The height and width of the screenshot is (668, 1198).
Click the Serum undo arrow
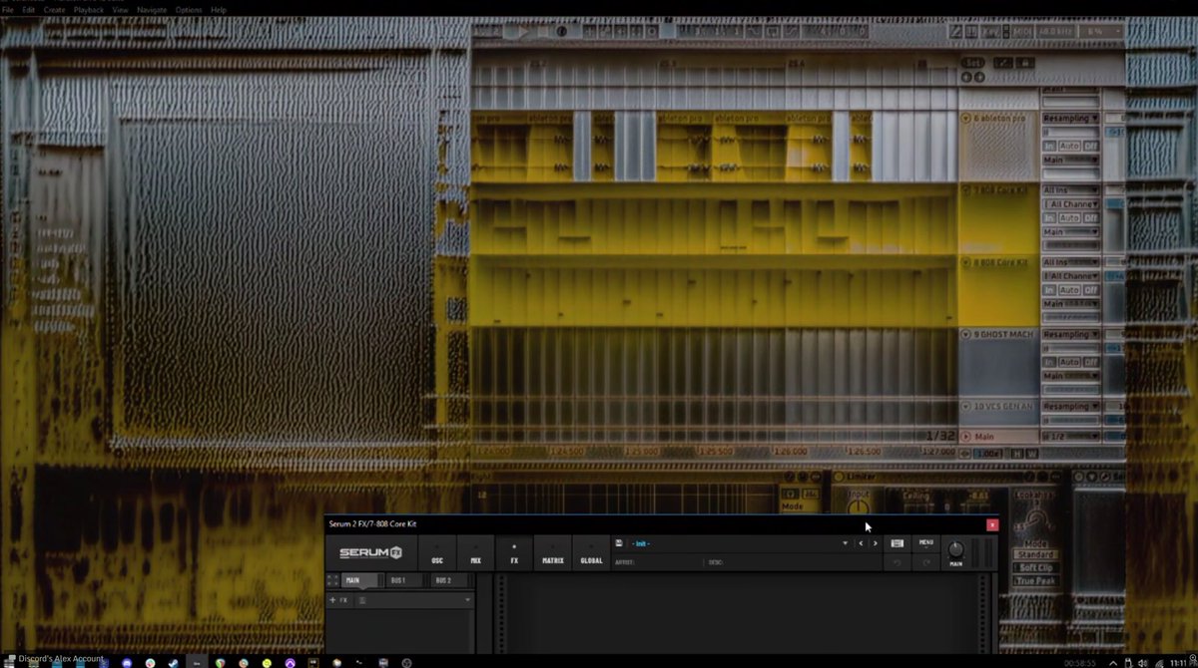(x=898, y=562)
